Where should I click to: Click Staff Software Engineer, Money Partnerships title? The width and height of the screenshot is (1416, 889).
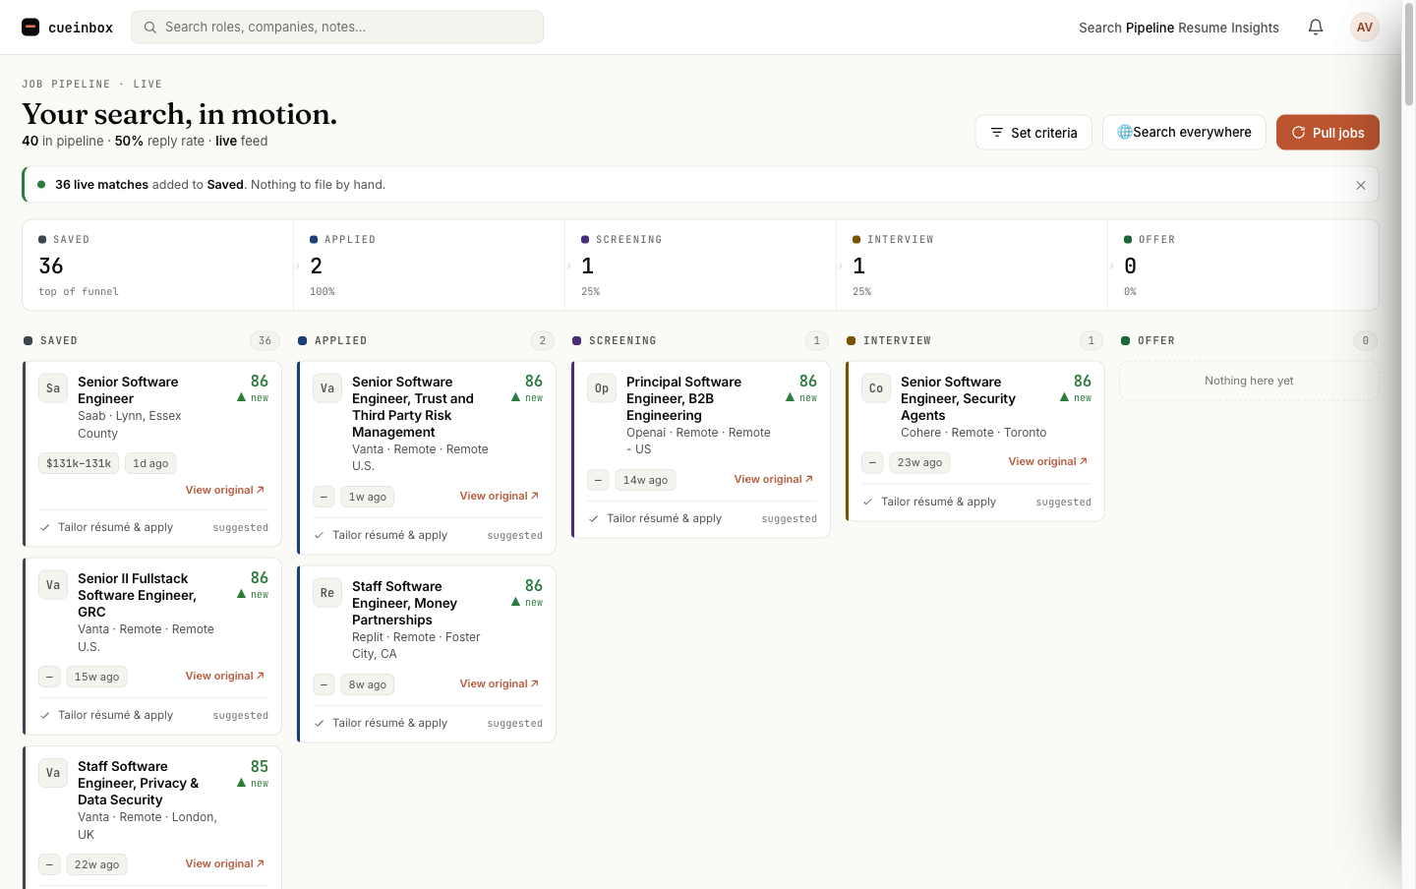click(405, 603)
